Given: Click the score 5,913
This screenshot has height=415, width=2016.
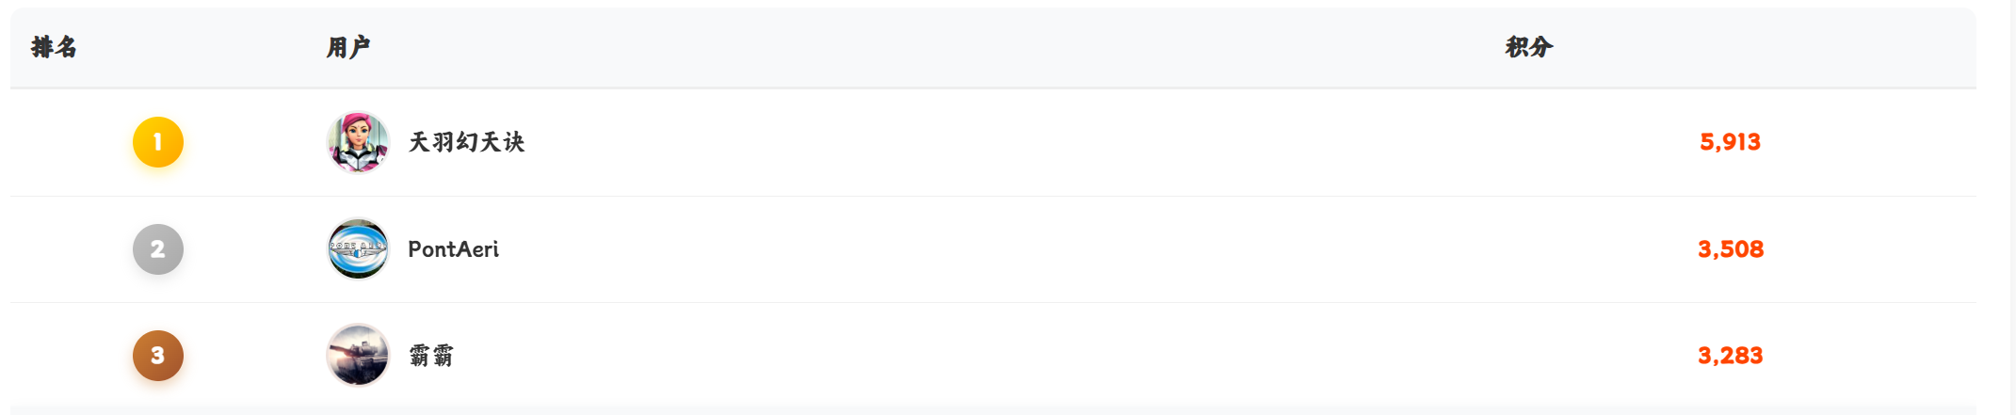Looking at the screenshot, I should pos(1730,142).
